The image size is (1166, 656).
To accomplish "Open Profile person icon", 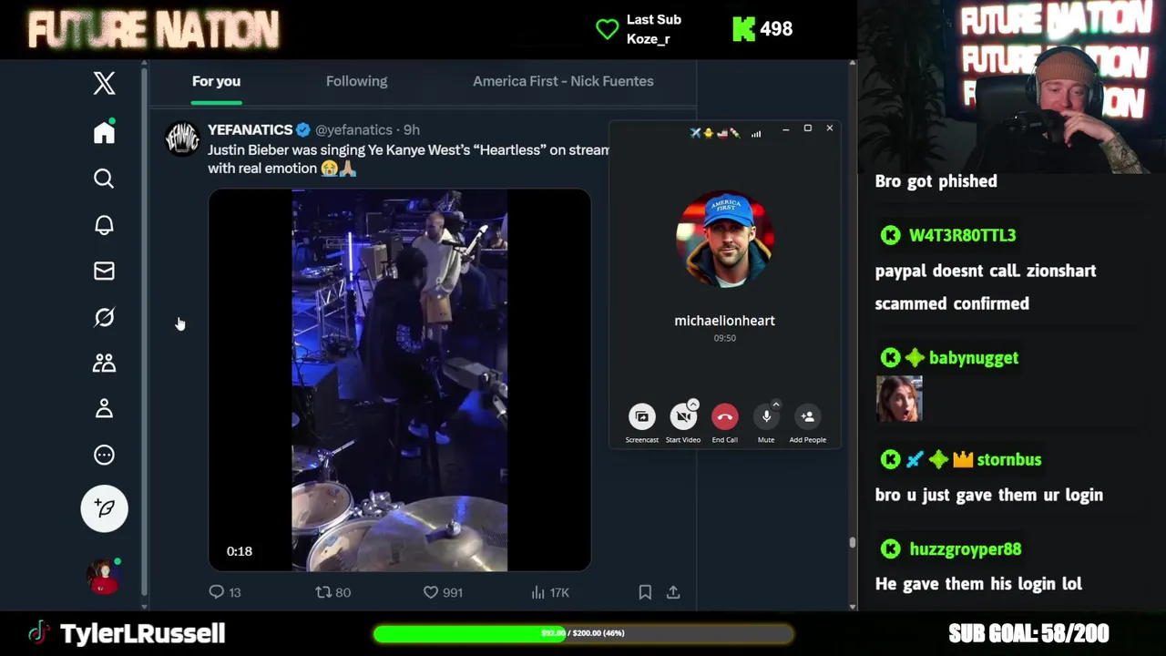I will click(x=104, y=408).
